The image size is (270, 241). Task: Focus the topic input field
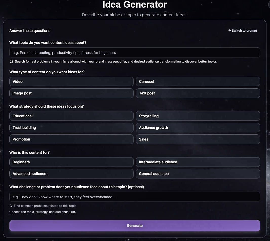(x=135, y=52)
